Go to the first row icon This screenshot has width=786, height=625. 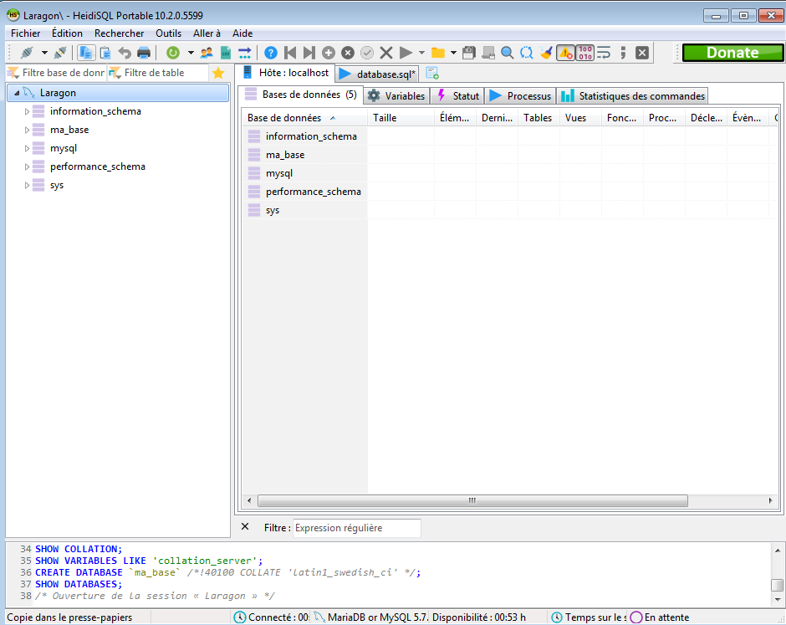290,53
